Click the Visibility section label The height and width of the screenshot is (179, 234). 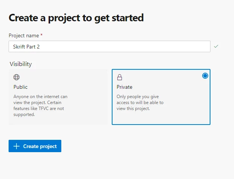(21, 64)
